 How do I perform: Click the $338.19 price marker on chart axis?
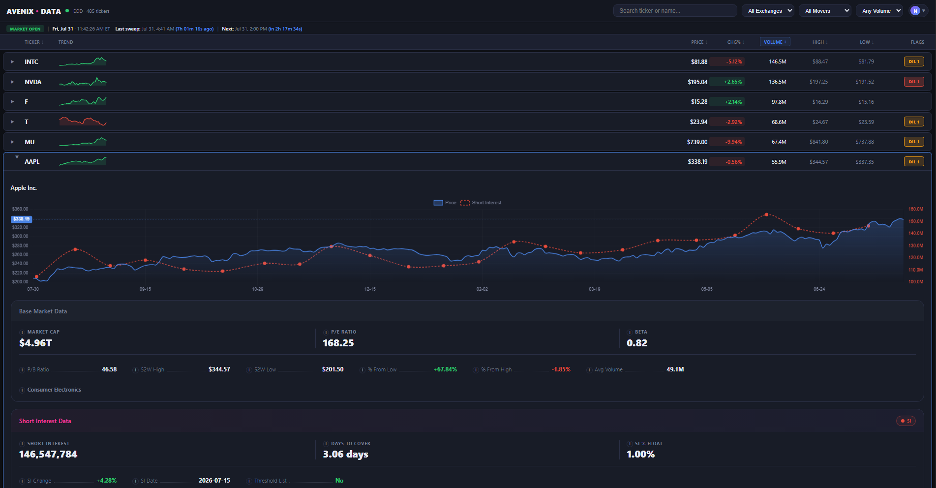pos(21,219)
